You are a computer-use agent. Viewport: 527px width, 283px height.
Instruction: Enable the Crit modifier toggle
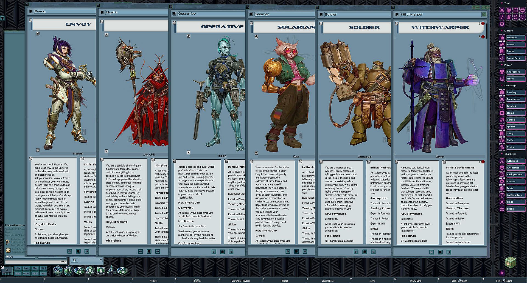pyautogui.click(x=35, y=273)
